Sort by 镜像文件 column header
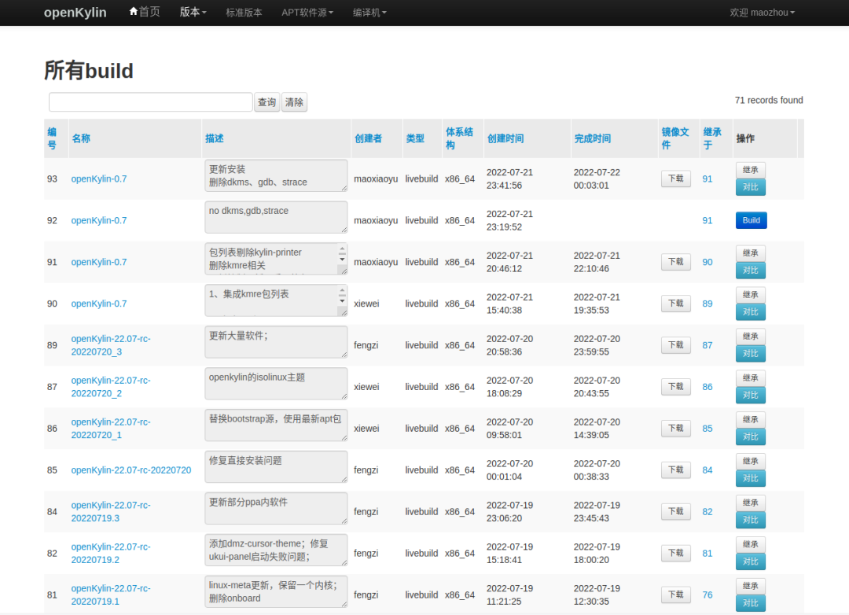Screen dimensions: 849x615 pyautogui.click(x=675, y=138)
